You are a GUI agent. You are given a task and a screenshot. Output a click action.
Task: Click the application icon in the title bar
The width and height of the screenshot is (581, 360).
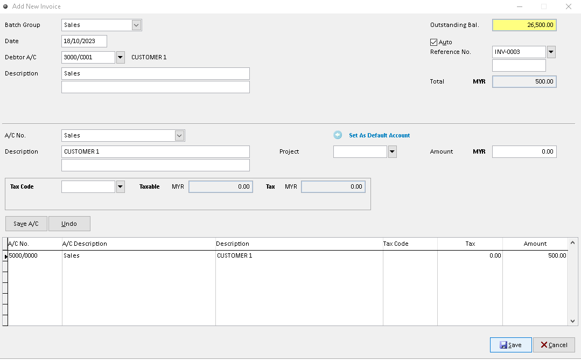click(x=5, y=6)
